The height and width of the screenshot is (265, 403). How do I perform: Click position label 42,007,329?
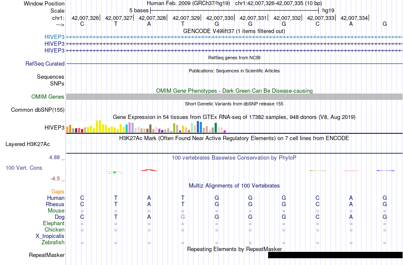[186, 18]
